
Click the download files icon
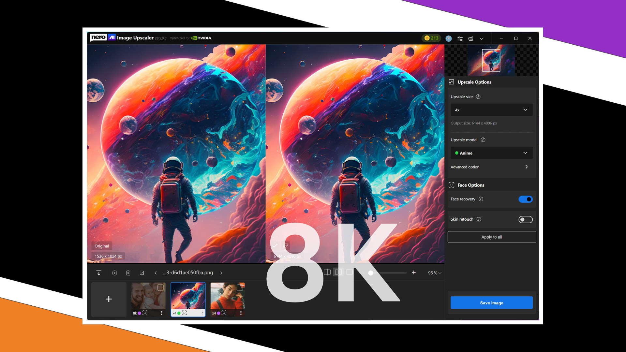click(99, 273)
